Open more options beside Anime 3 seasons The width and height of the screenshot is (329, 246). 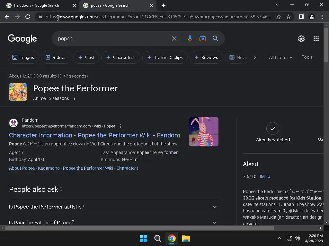74,98
